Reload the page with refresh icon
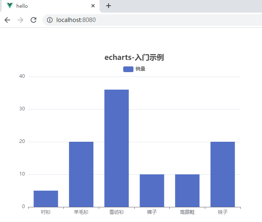 [x=33, y=20]
